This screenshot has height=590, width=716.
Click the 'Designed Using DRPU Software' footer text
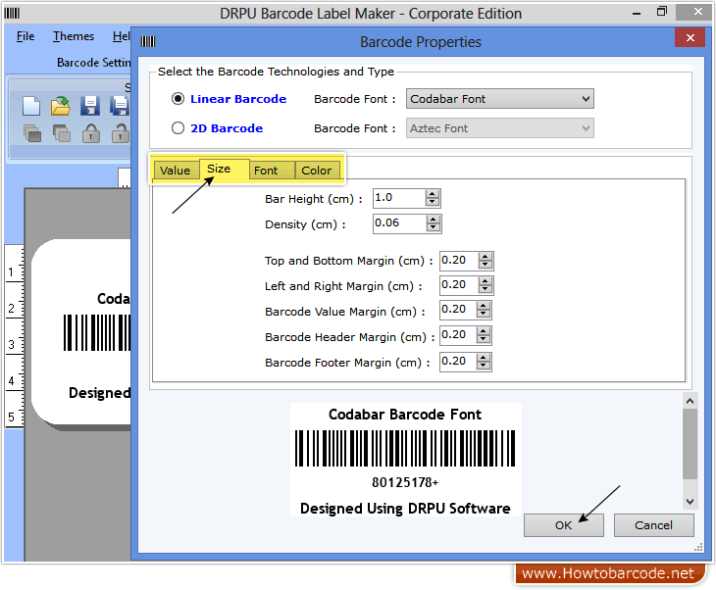click(405, 509)
